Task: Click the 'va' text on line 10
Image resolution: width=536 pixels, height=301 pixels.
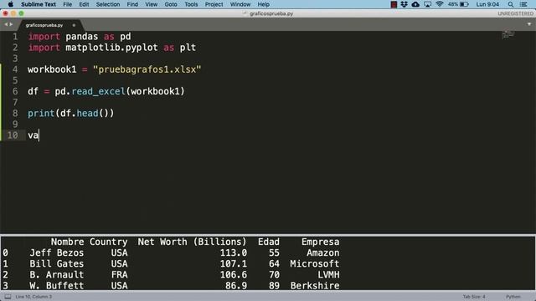Action: point(33,135)
